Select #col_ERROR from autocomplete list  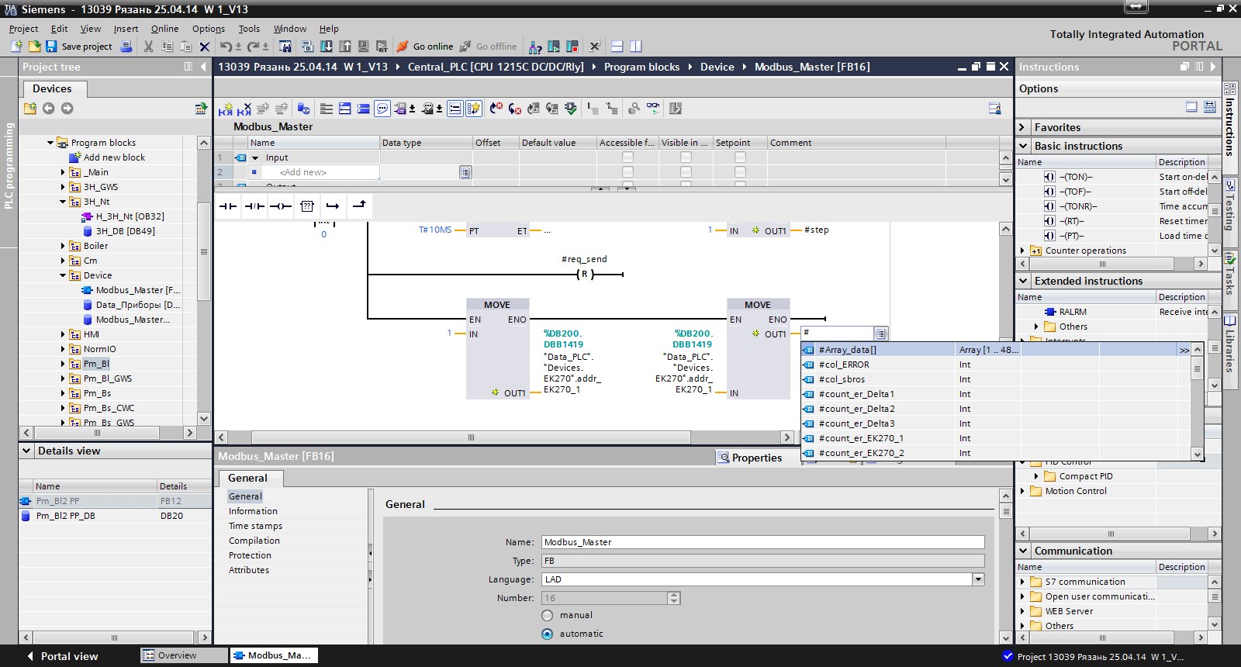(x=844, y=365)
